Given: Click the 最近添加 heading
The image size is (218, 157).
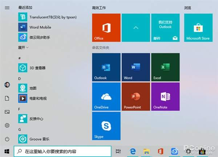Looking at the screenshot, I should (25, 8).
